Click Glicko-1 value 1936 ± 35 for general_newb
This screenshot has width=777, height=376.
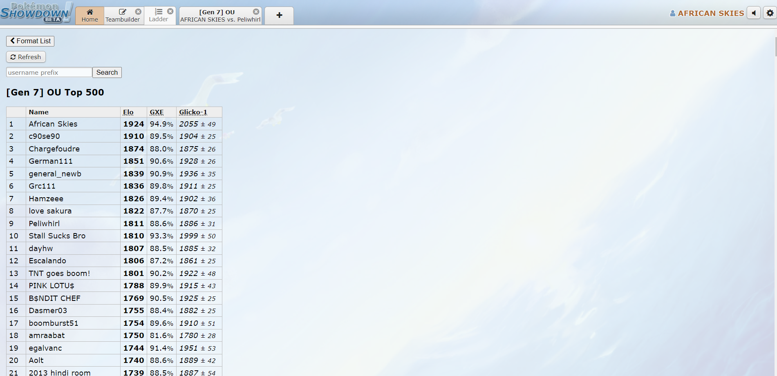197,174
